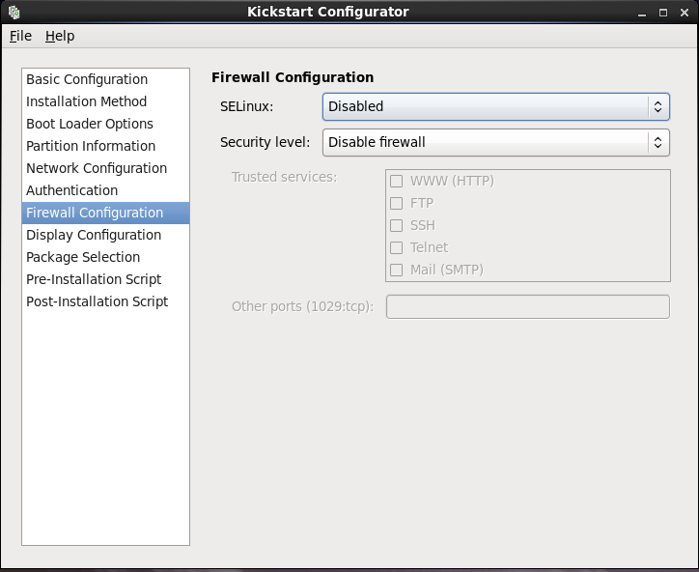This screenshot has height=572, width=699.
Task: Click the Firewall Configuration heading text
Action: 293,77
